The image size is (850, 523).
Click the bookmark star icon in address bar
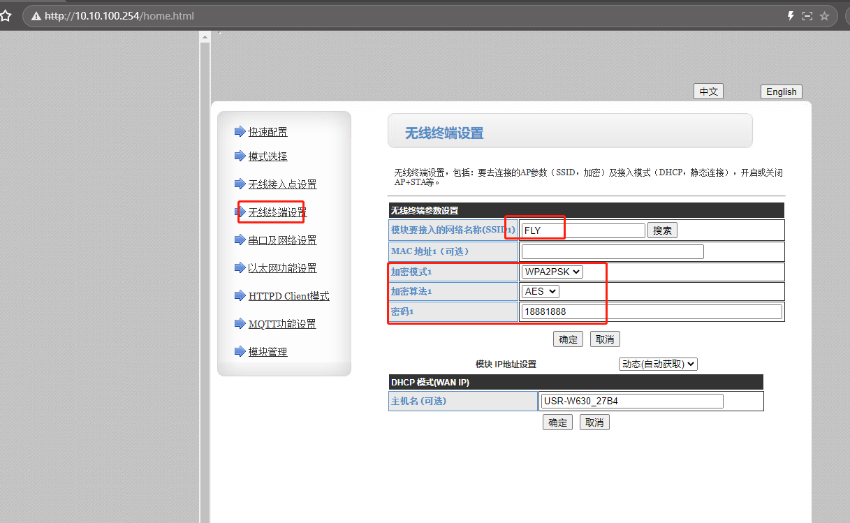[825, 16]
